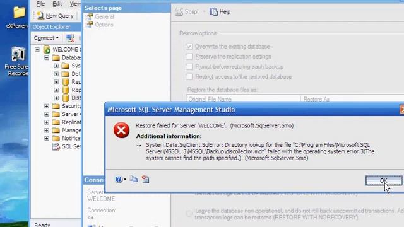404x227 pixels.
Task: Select the General page
Action: click(104, 17)
